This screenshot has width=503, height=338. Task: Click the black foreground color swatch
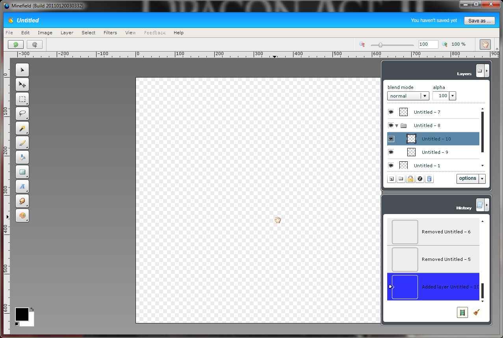22,314
